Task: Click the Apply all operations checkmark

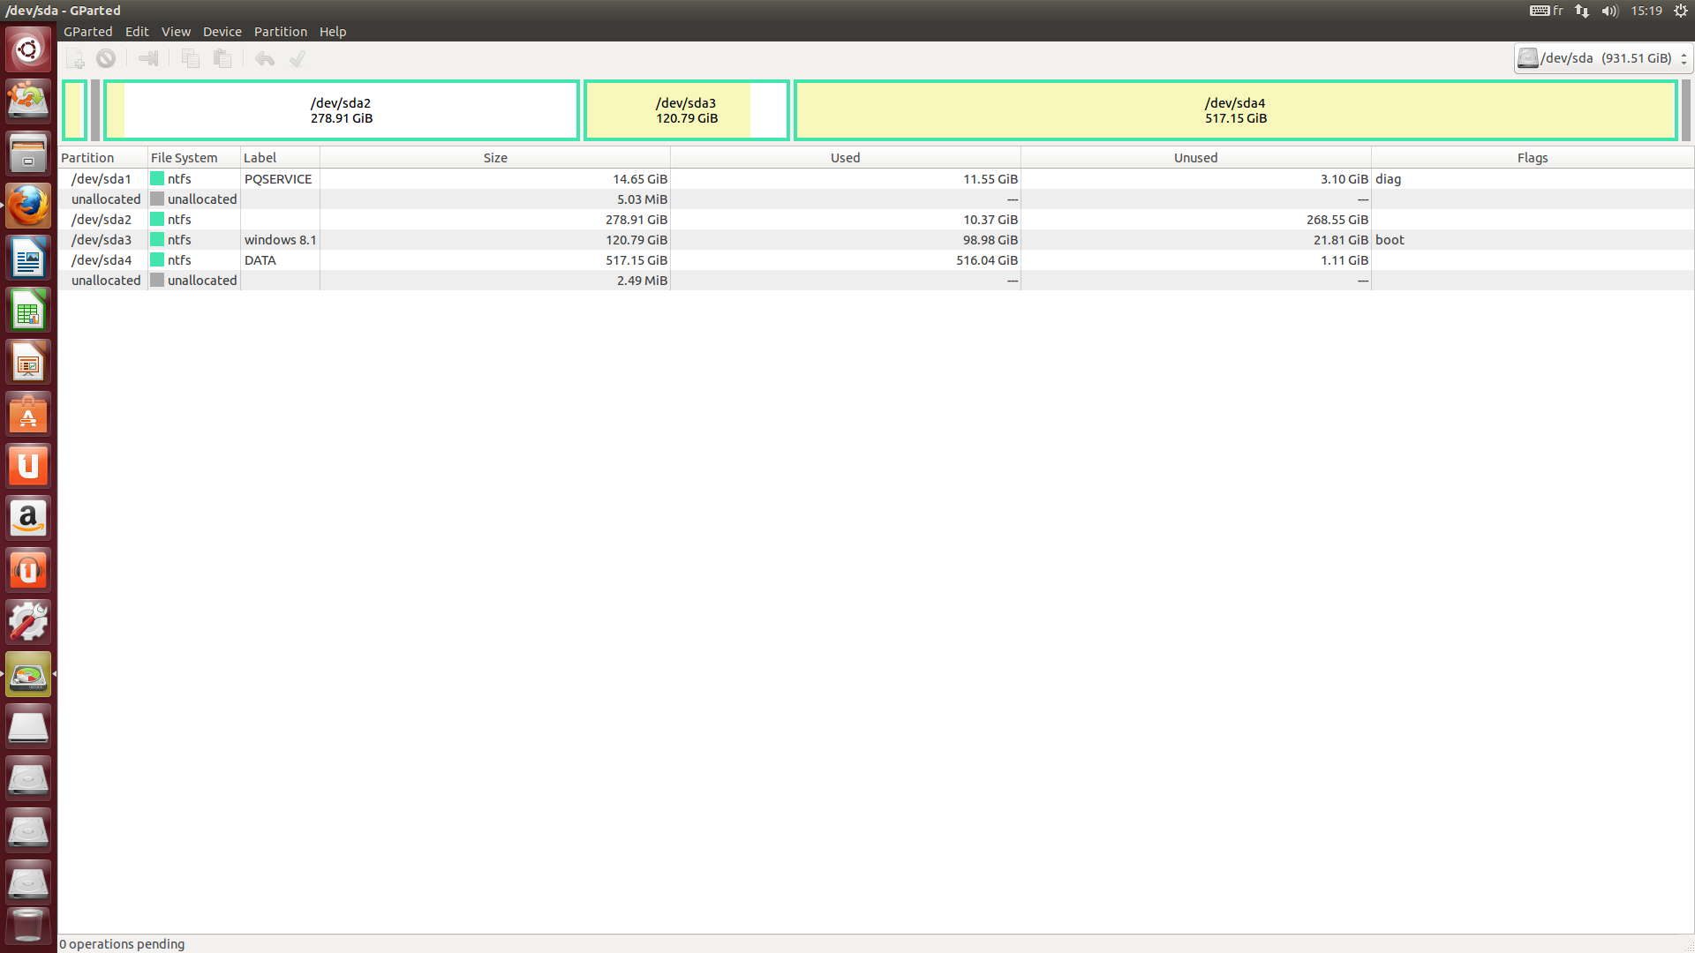Action: coord(298,59)
